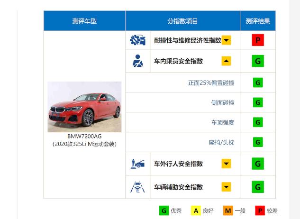Open the 座椅/头枕 test link

tap(221, 142)
